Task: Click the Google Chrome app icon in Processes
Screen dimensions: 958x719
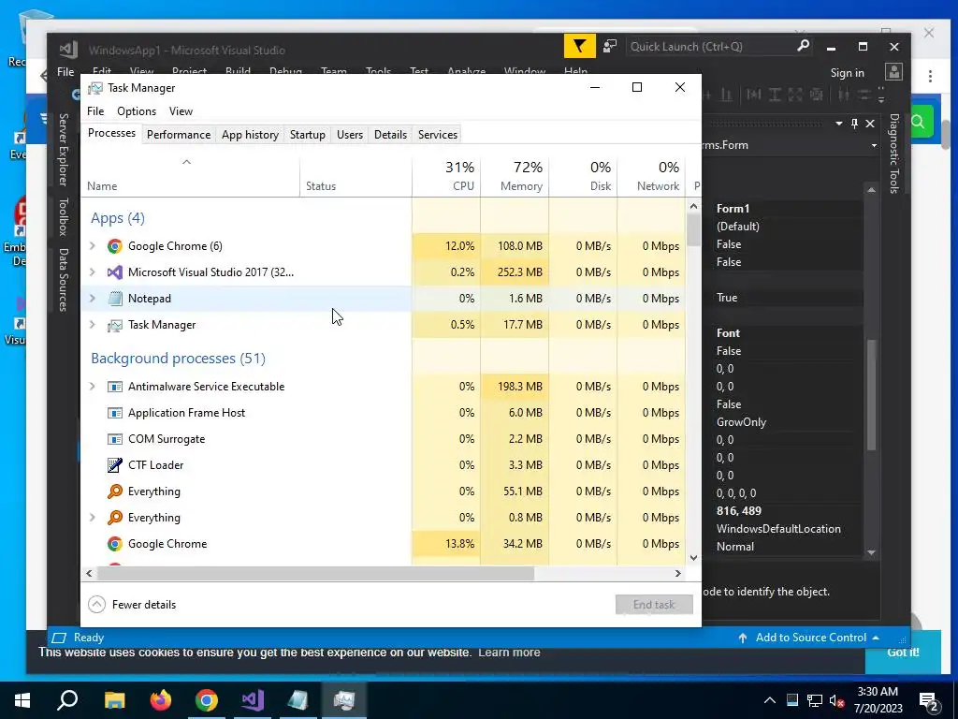Action: tap(114, 246)
